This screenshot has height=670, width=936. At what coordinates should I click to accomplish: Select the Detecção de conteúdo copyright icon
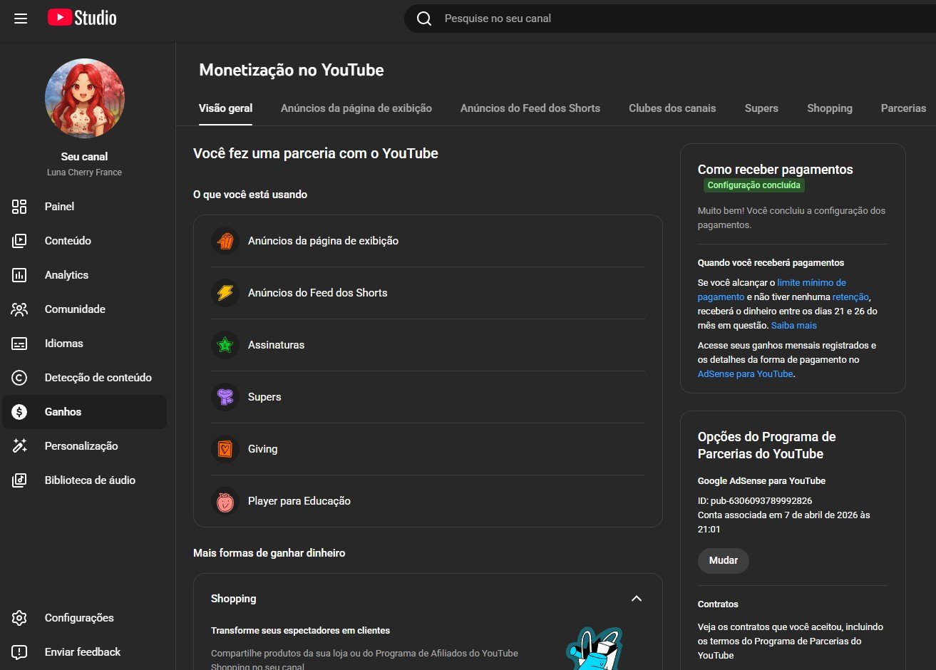click(19, 378)
